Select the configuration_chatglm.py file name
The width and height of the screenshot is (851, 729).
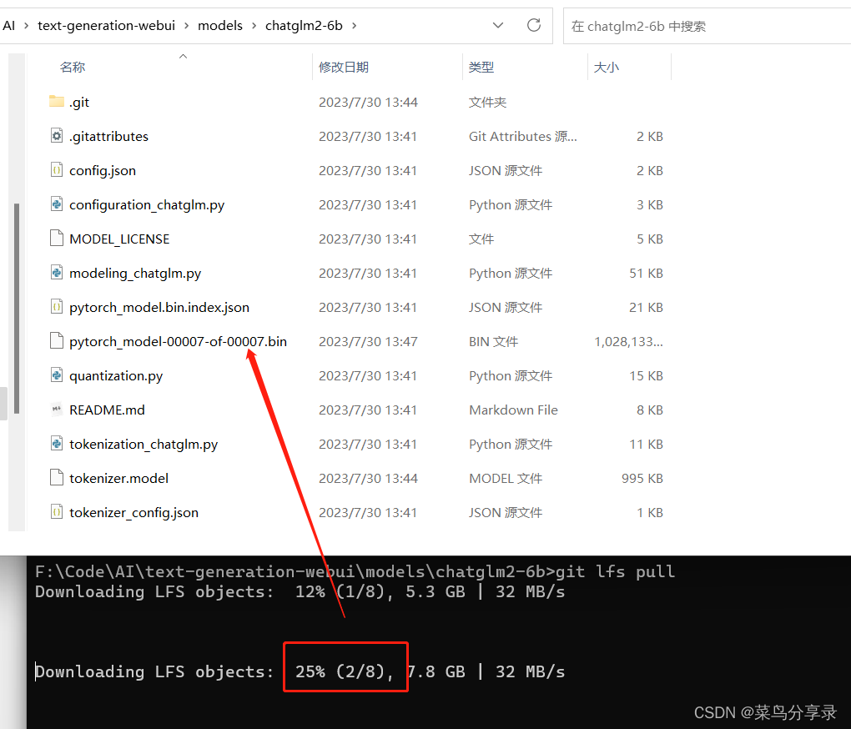click(147, 204)
